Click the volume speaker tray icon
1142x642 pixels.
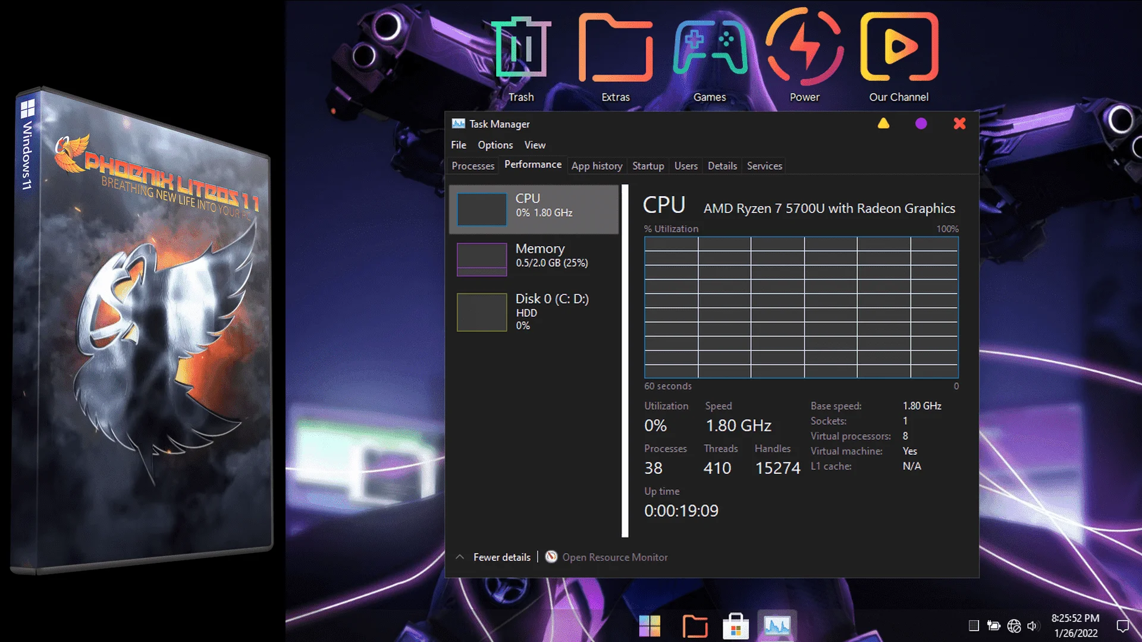click(x=1033, y=626)
